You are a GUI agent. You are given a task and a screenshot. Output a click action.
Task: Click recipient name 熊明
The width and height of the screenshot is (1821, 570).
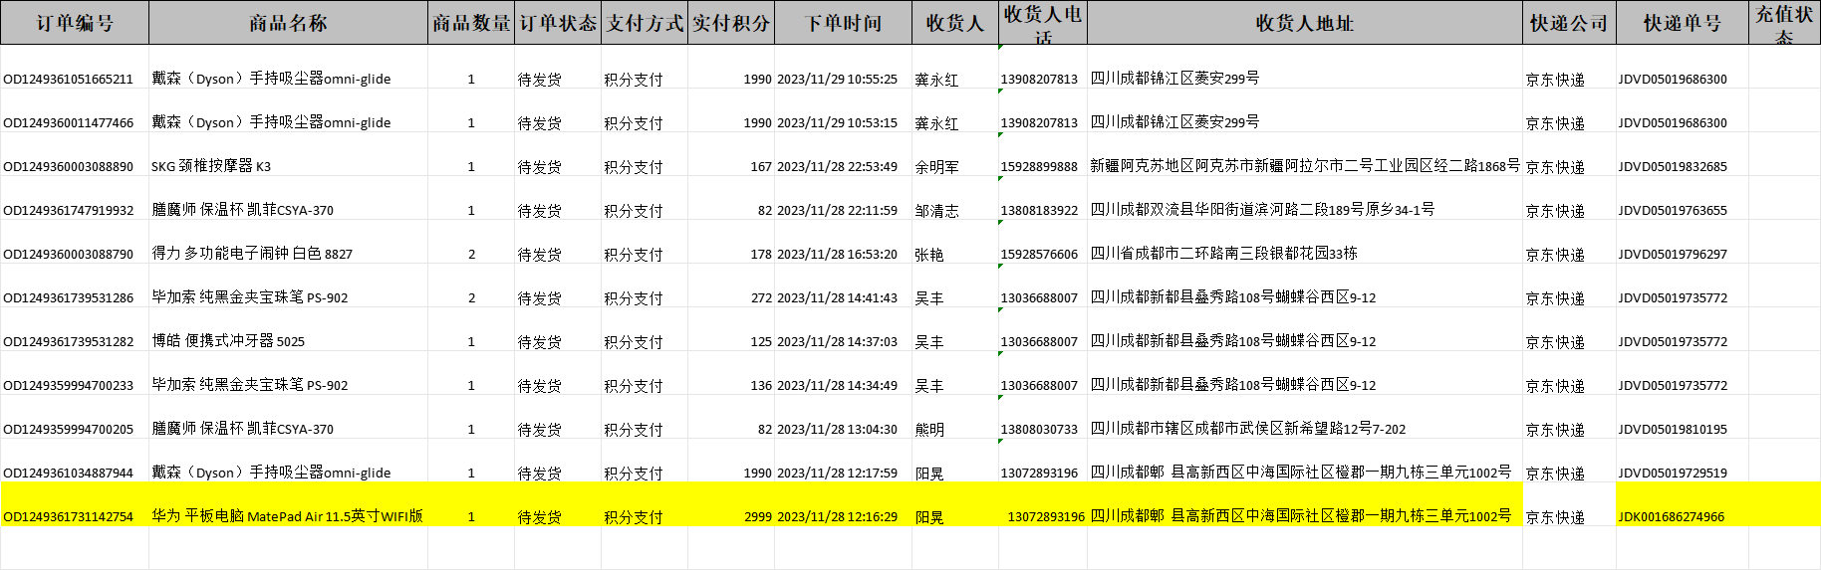pos(929,430)
